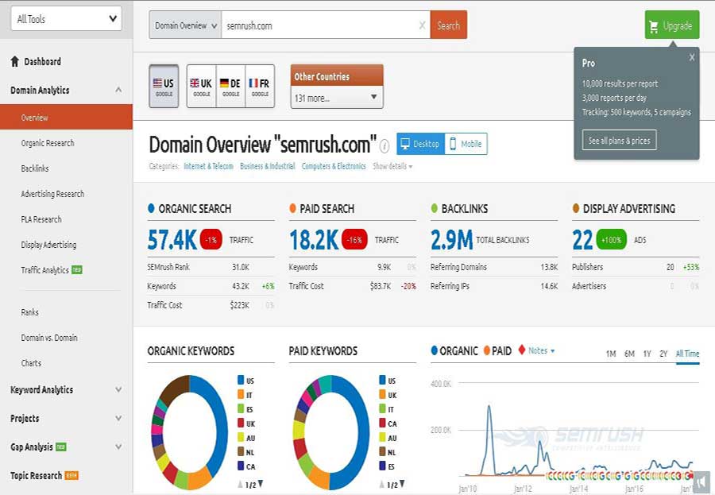Open the 131 more countries dropdown
Screen dimensions: 715x495
(337, 98)
